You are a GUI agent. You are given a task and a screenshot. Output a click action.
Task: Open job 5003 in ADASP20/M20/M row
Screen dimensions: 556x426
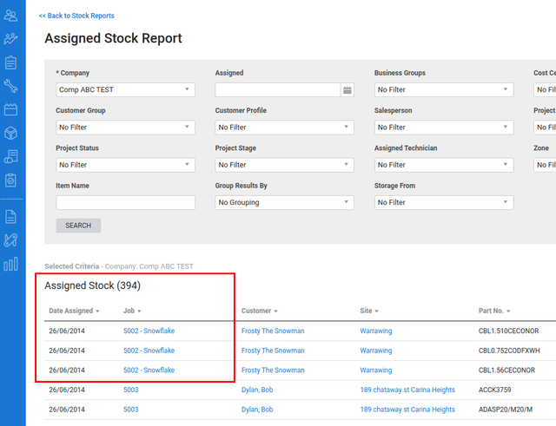(131, 410)
